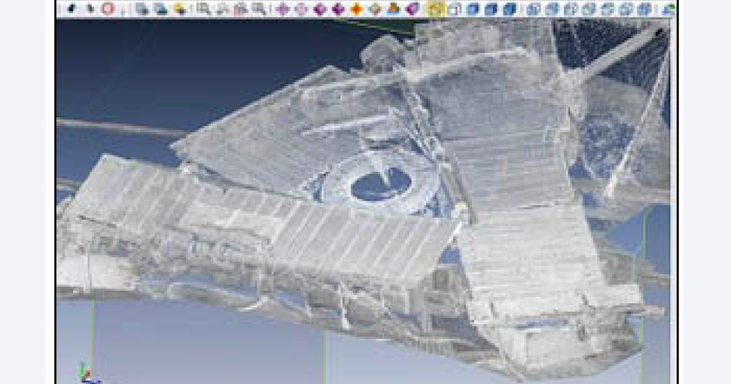The image size is (731, 384).
Task: Click the circular opening in the point cloud
Action: coord(380,183)
